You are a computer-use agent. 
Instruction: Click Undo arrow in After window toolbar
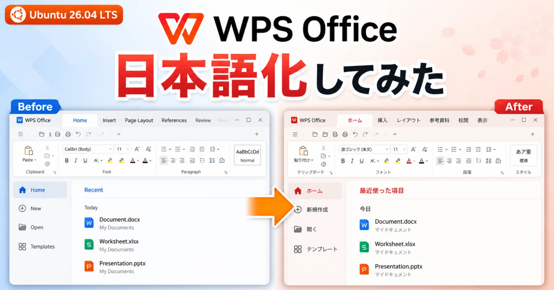click(x=355, y=134)
